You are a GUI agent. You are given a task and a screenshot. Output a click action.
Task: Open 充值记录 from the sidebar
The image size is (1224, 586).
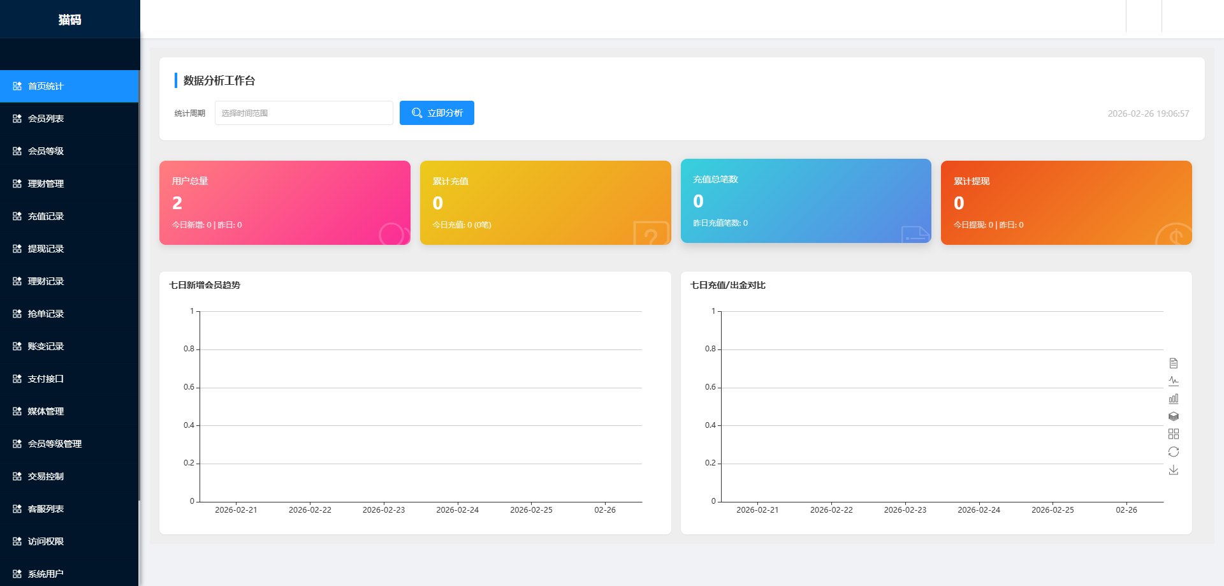pyautogui.click(x=46, y=216)
